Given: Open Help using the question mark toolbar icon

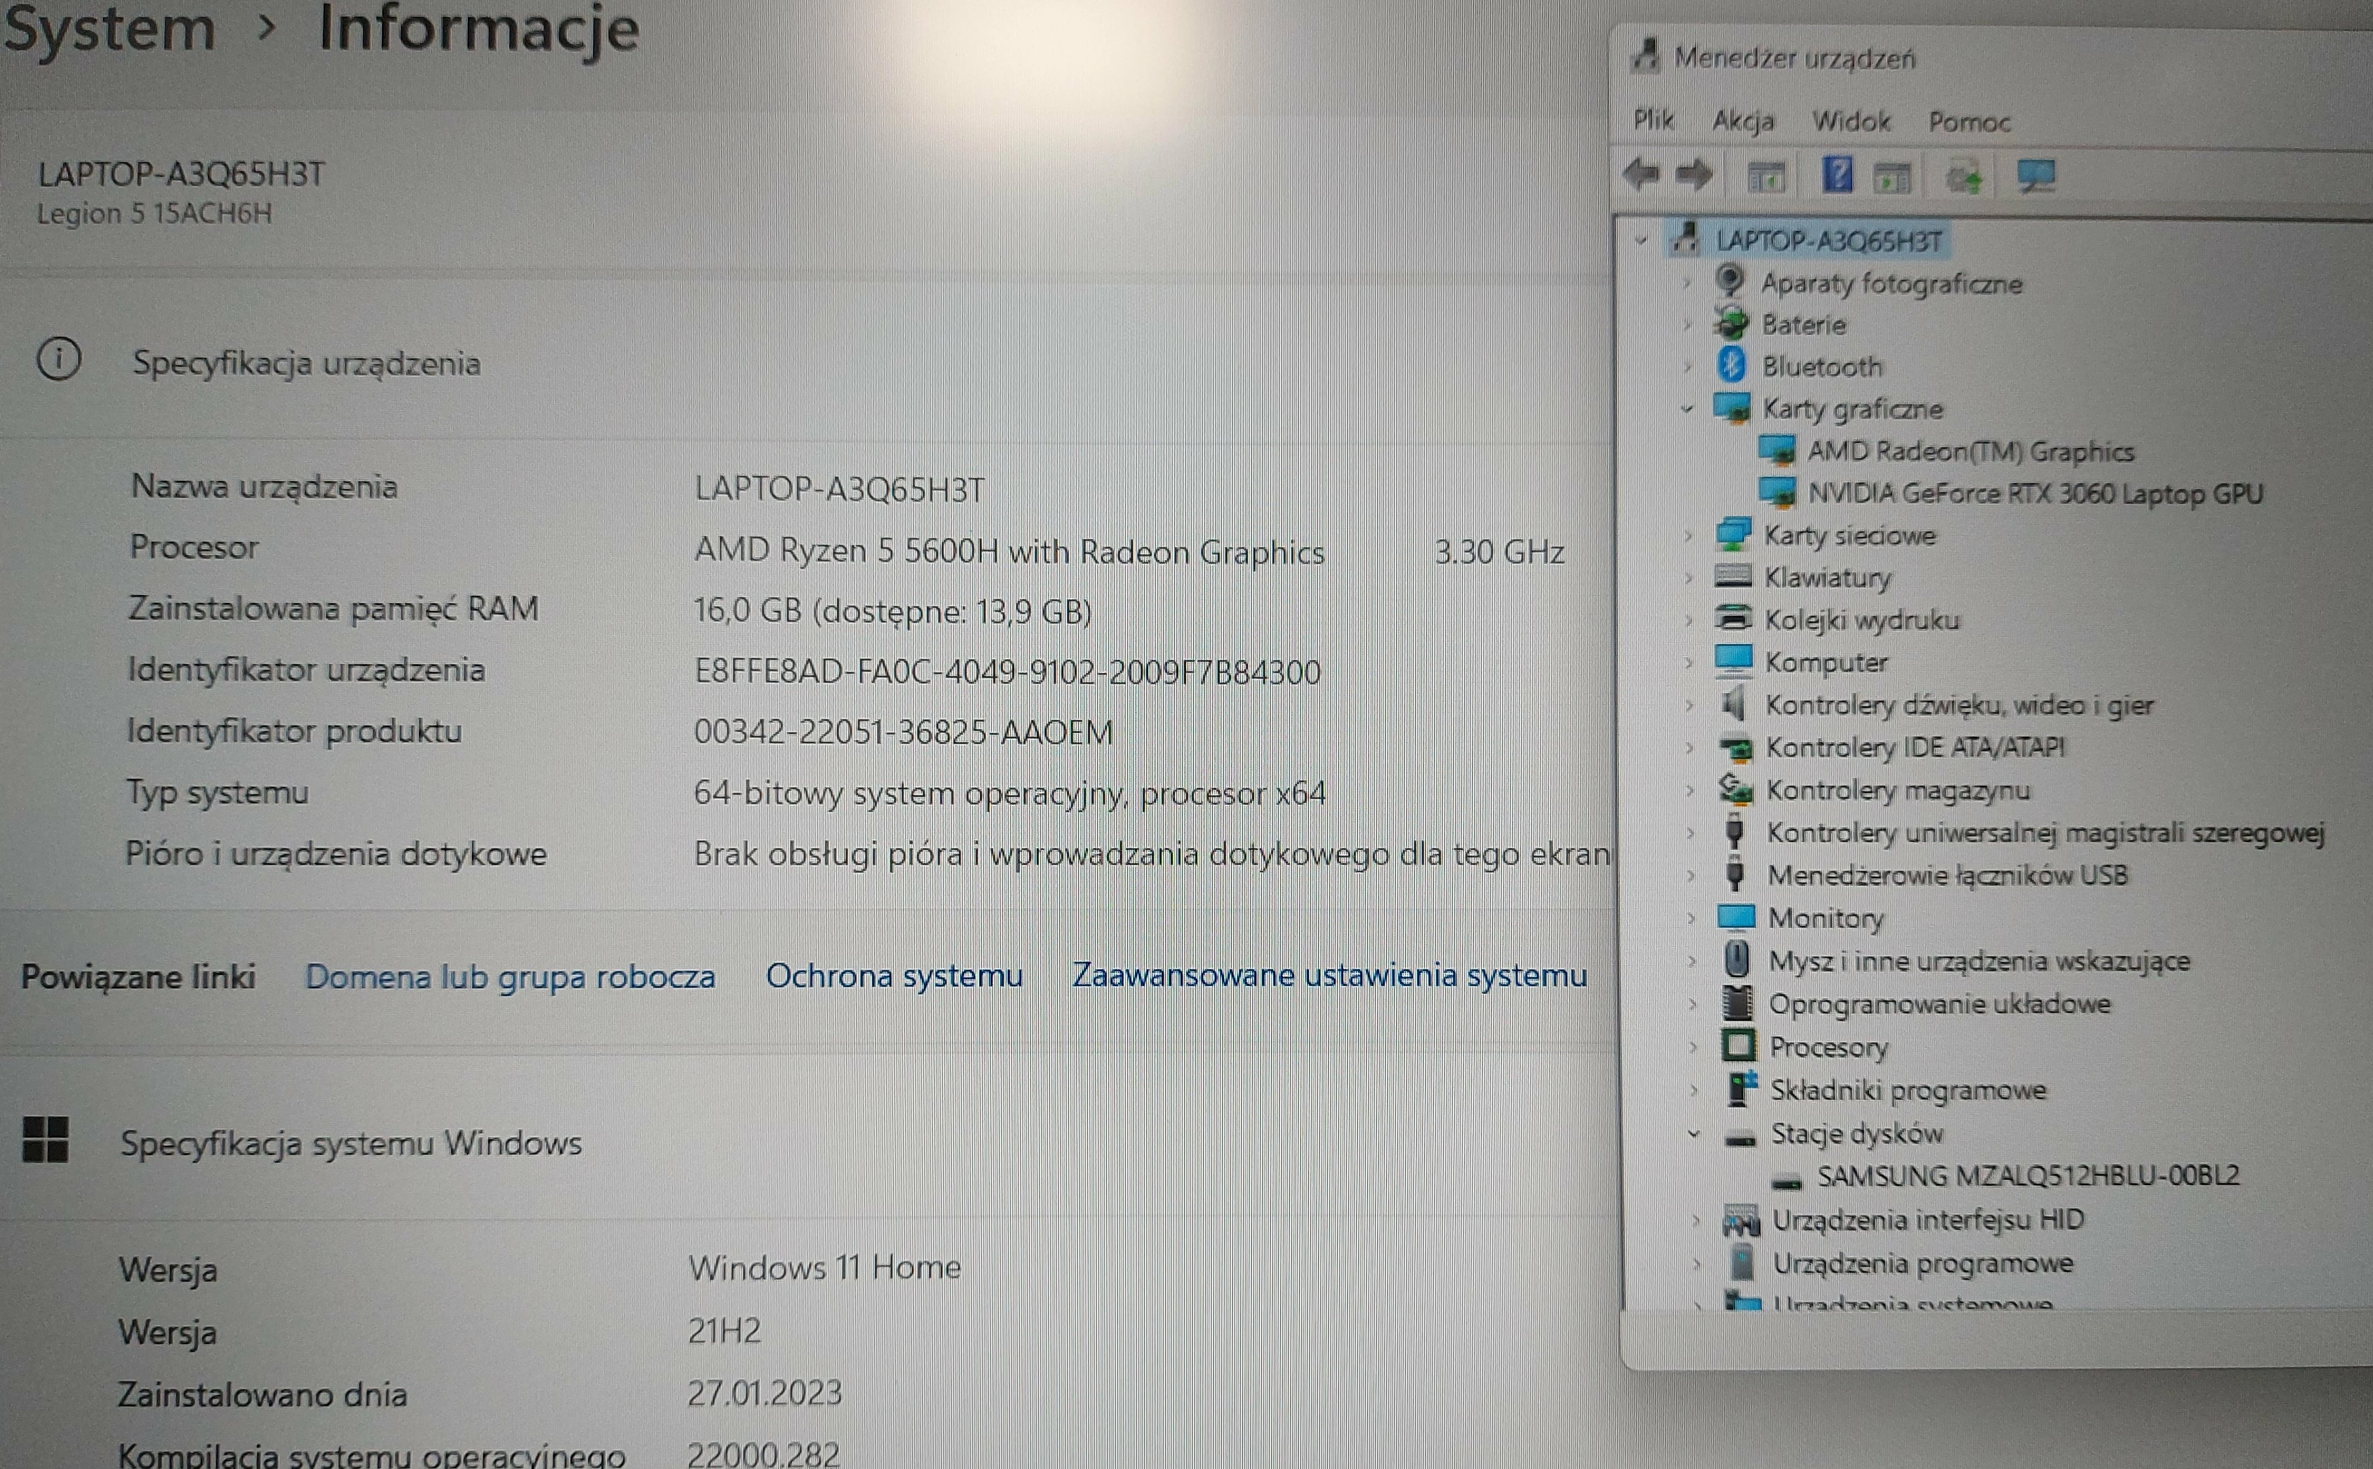Looking at the screenshot, I should pos(1837,175).
